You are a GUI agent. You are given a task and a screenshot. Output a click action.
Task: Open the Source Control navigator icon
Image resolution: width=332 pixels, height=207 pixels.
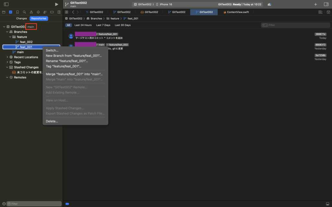tap(11, 12)
